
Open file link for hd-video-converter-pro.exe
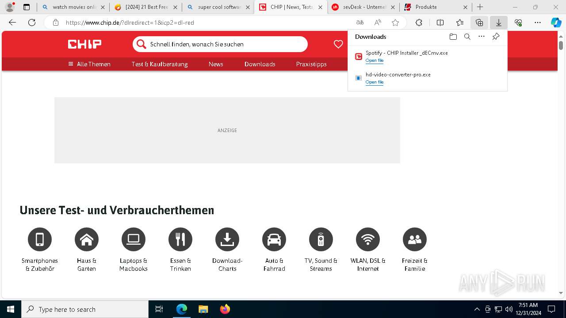375,82
